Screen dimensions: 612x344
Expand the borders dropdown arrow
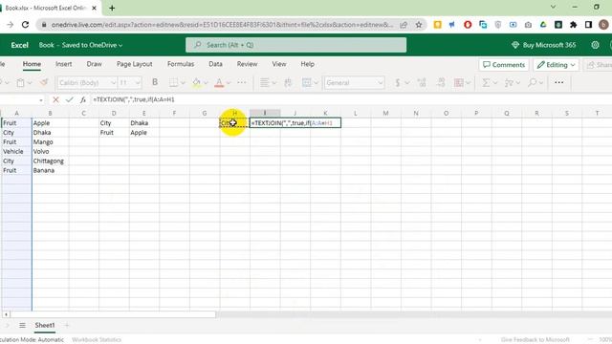click(183, 83)
